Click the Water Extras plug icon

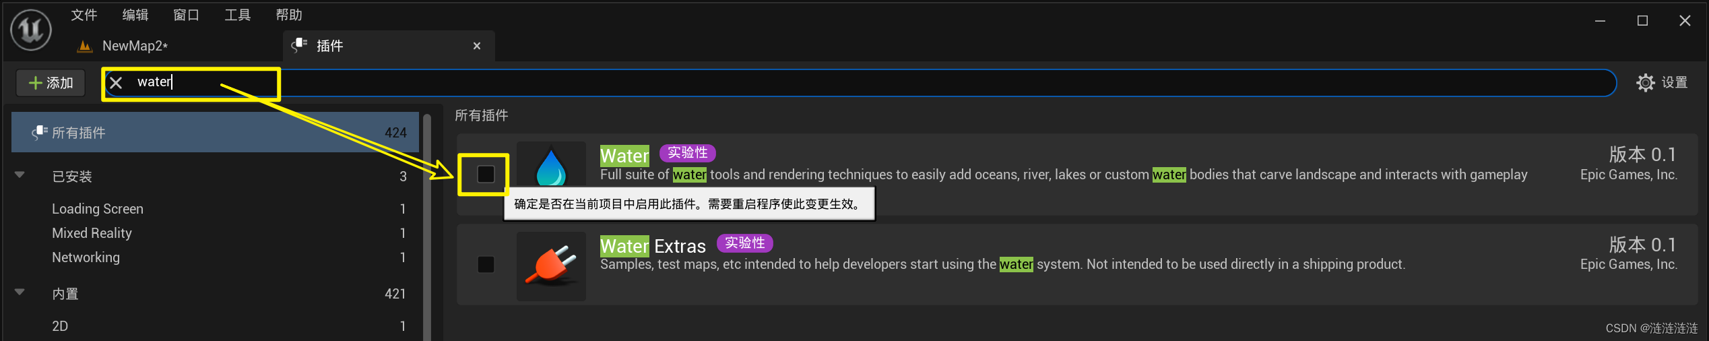coord(551,266)
